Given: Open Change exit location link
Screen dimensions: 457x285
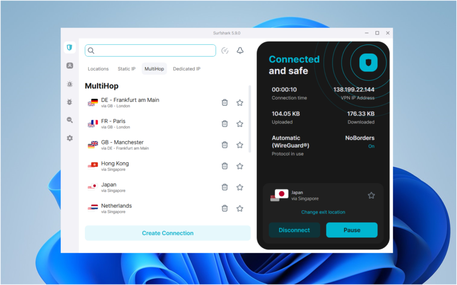Looking at the screenshot, I should click(x=323, y=212).
